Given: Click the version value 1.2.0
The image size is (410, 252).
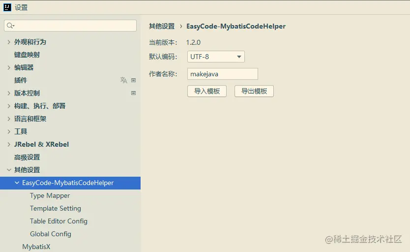Looking at the screenshot, I should [x=193, y=42].
